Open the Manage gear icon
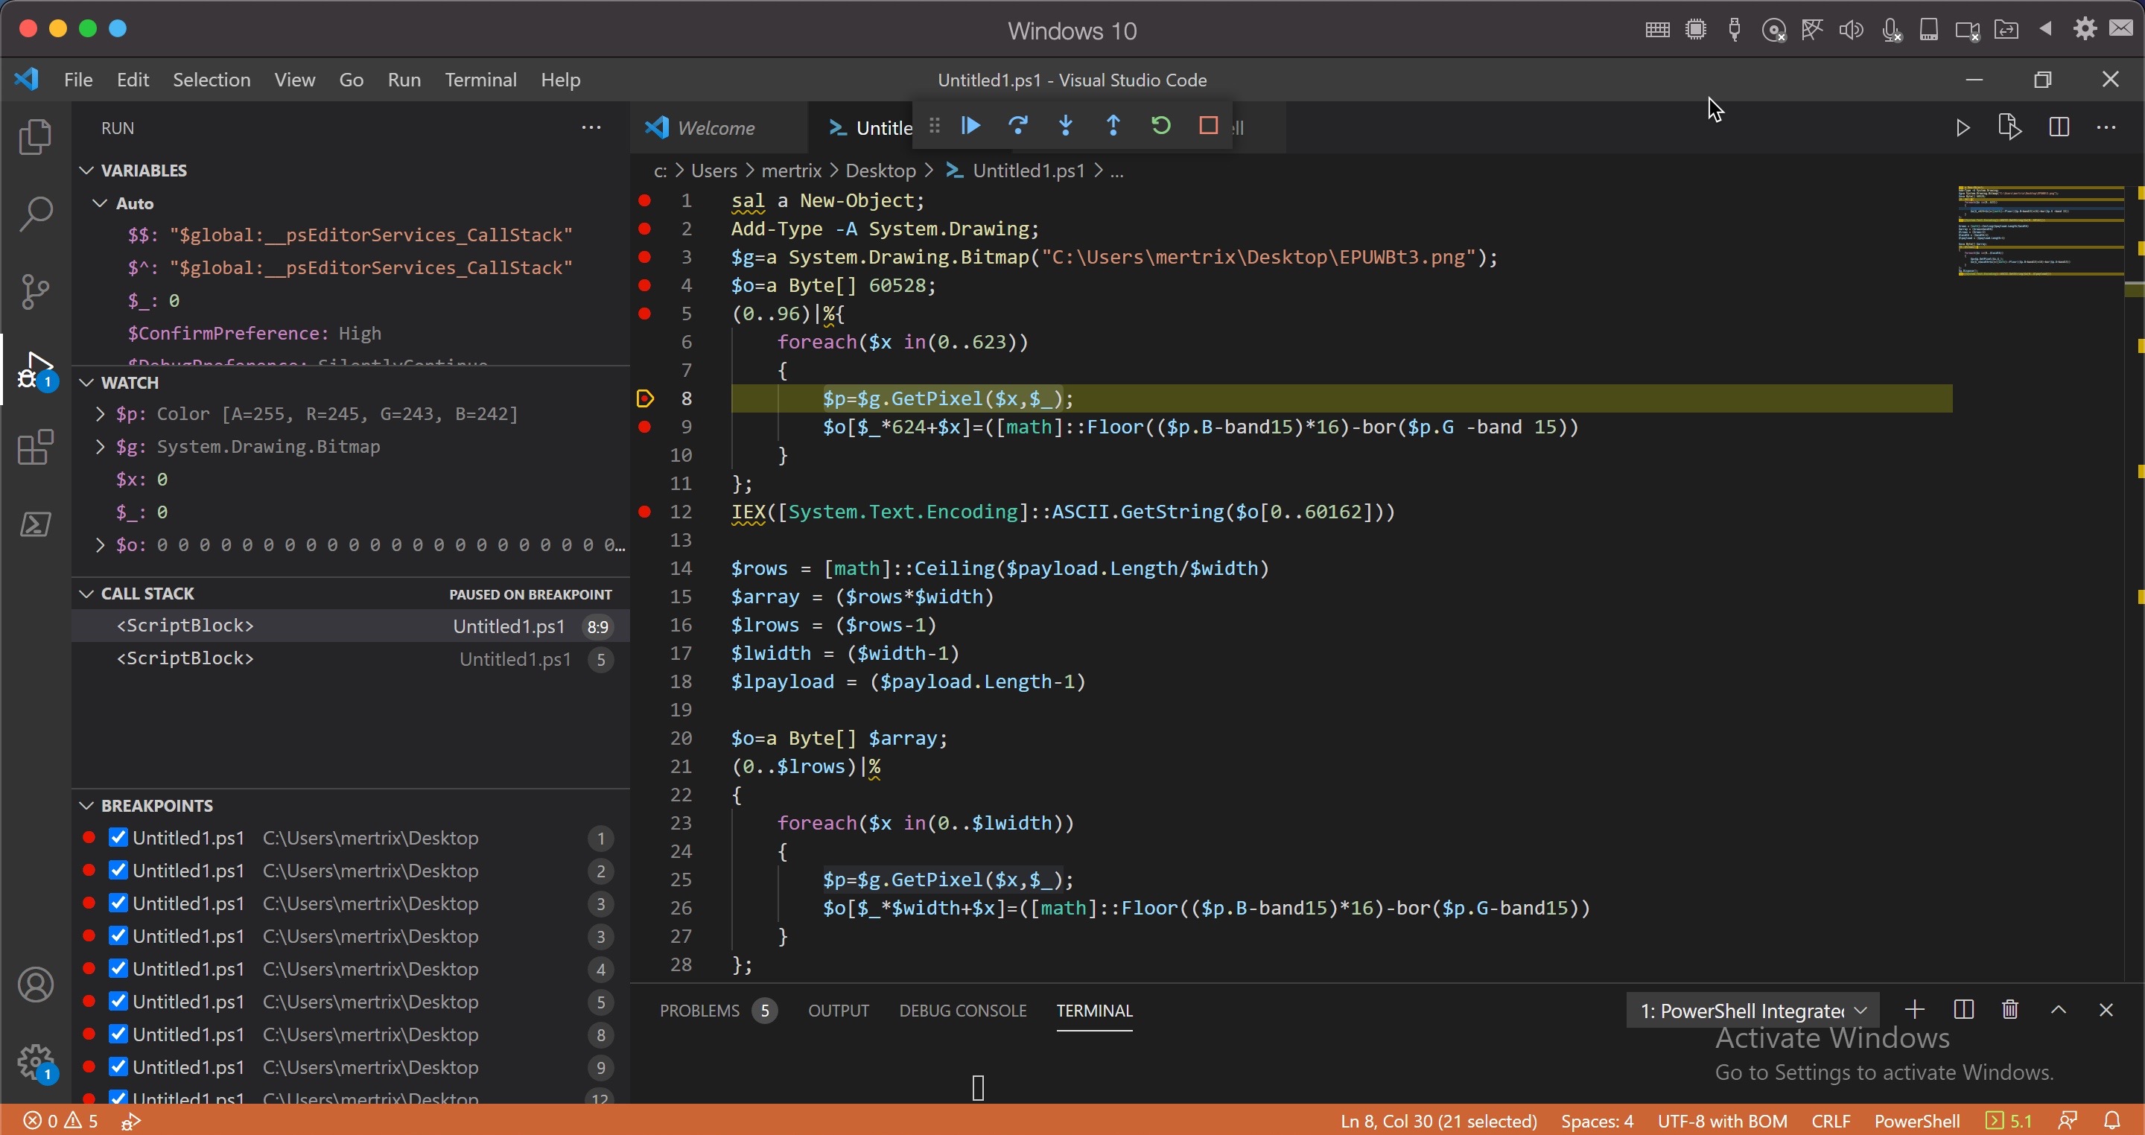 coord(35,1063)
